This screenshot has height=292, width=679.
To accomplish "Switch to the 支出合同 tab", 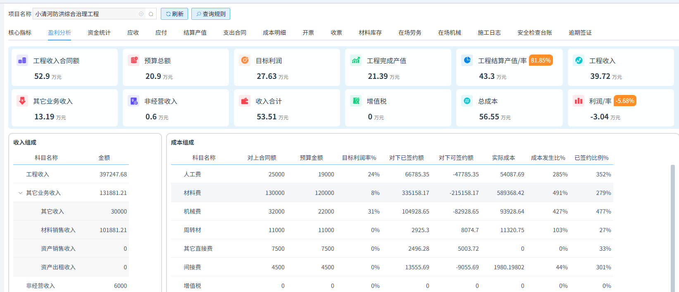I will [x=235, y=33].
